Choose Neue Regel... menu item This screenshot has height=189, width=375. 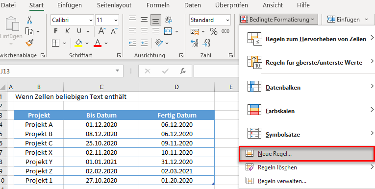click(x=306, y=154)
